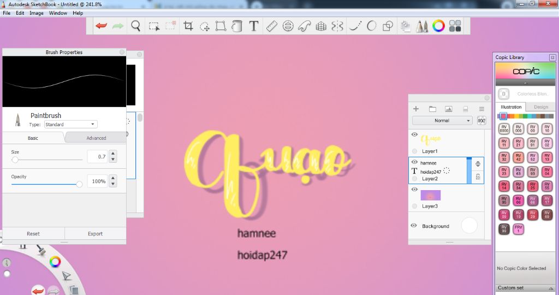Toggle the circle beside Layer3 name

click(x=415, y=206)
